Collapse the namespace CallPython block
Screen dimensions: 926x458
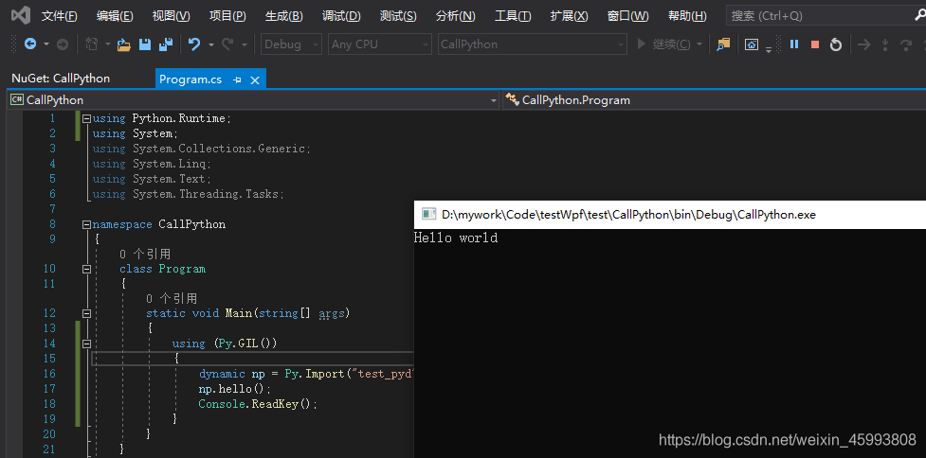pyautogui.click(x=87, y=224)
